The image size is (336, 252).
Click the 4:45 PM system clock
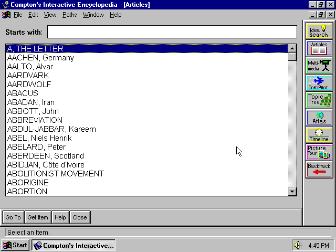(319, 245)
